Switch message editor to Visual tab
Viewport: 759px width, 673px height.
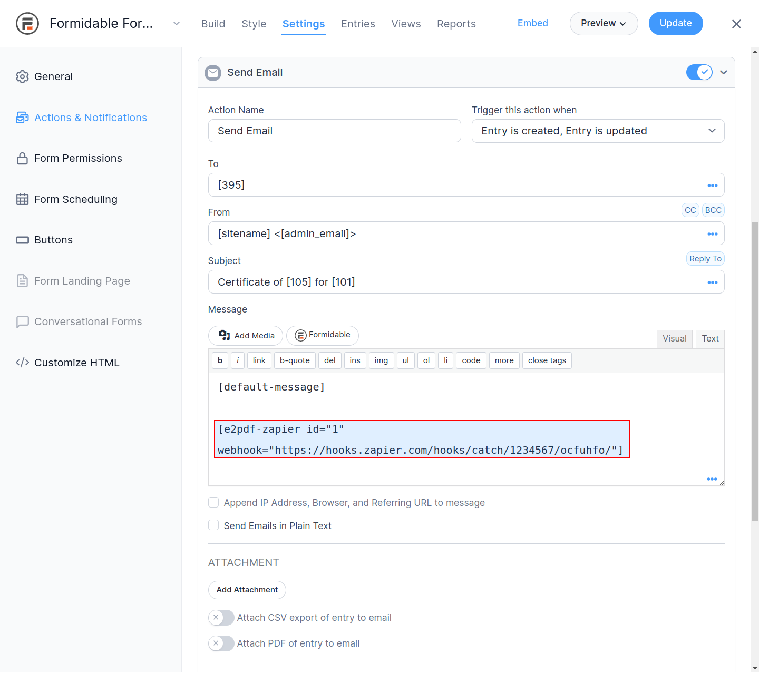674,339
